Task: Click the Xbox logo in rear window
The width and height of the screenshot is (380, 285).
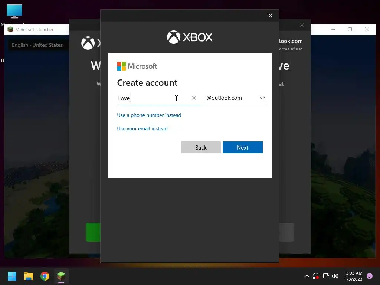Action: [91, 43]
